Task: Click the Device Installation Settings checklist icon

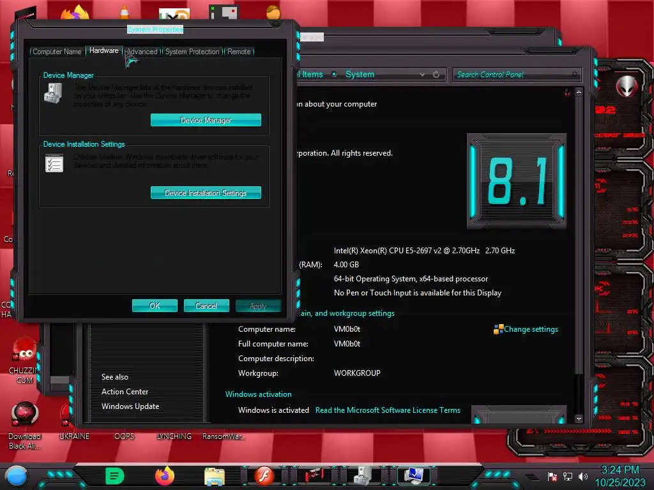Action: point(54,163)
